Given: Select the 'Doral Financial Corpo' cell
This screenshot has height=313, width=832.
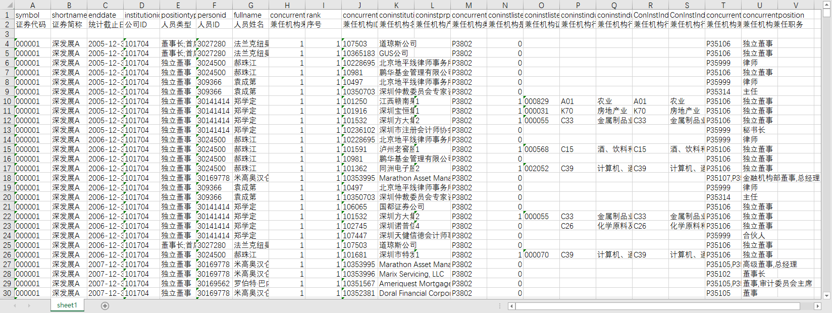Looking at the screenshot, I should point(414,293).
